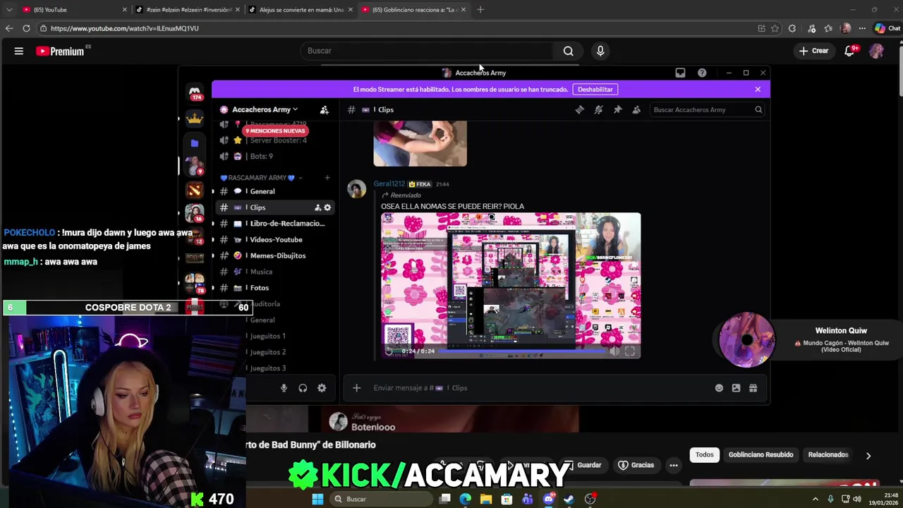
Task: Start YouTube voice search microphone
Action: [x=600, y=51]
